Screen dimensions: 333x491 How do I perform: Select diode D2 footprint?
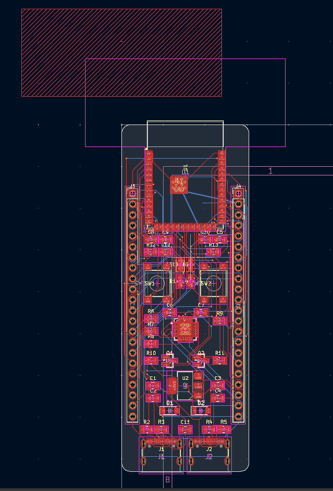tap(201, 411)
